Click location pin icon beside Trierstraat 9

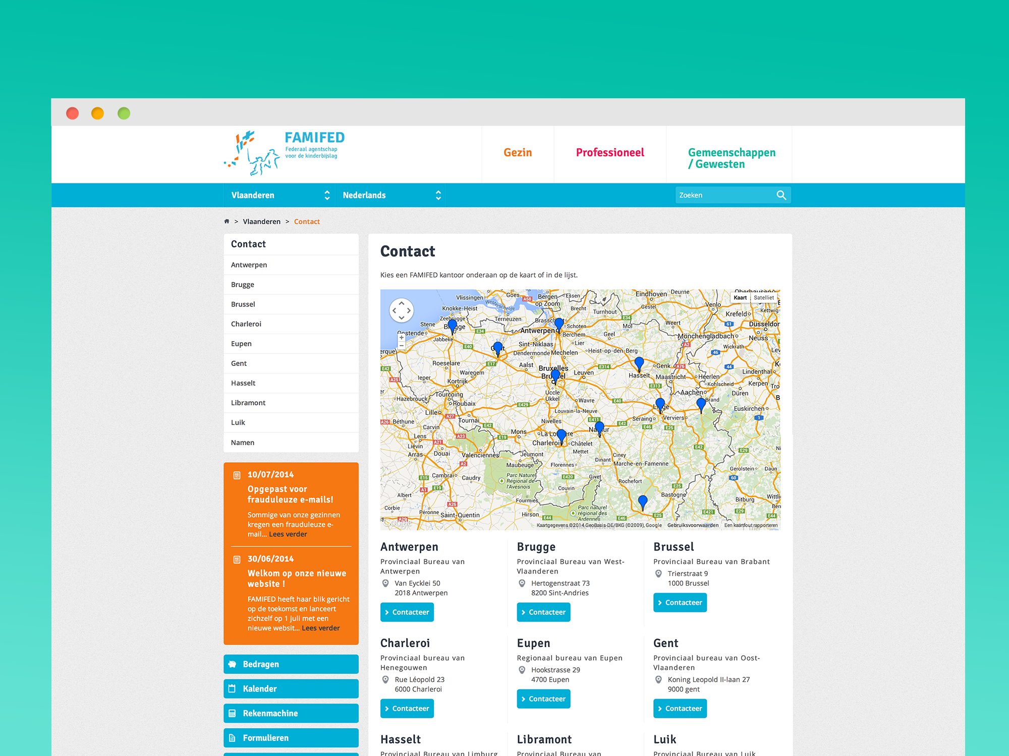click(658, 574)
